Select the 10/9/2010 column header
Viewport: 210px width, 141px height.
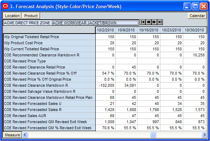coord(126,30)
